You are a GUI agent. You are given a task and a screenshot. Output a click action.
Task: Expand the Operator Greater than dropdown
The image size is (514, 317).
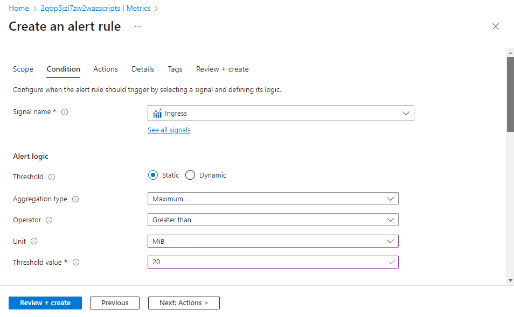tap(273, 220)
